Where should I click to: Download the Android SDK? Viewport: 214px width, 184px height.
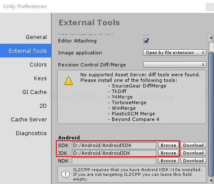(x=193, y=145)
